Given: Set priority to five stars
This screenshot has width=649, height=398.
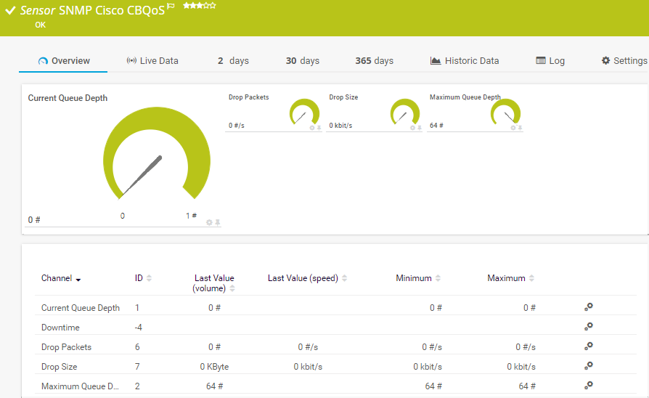Looking at the screenshot, I should (x=213, y=6).
